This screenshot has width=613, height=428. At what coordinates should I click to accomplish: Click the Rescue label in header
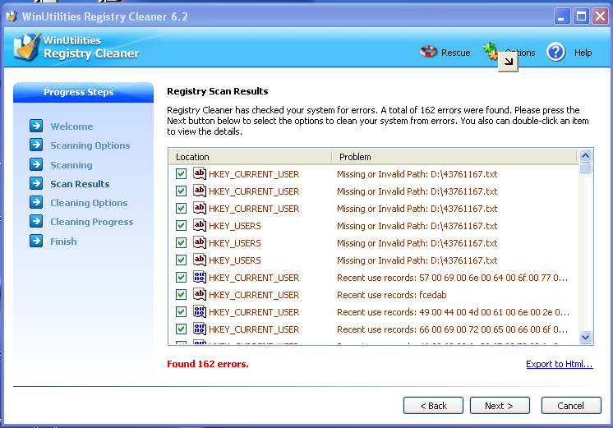point(455,53)
